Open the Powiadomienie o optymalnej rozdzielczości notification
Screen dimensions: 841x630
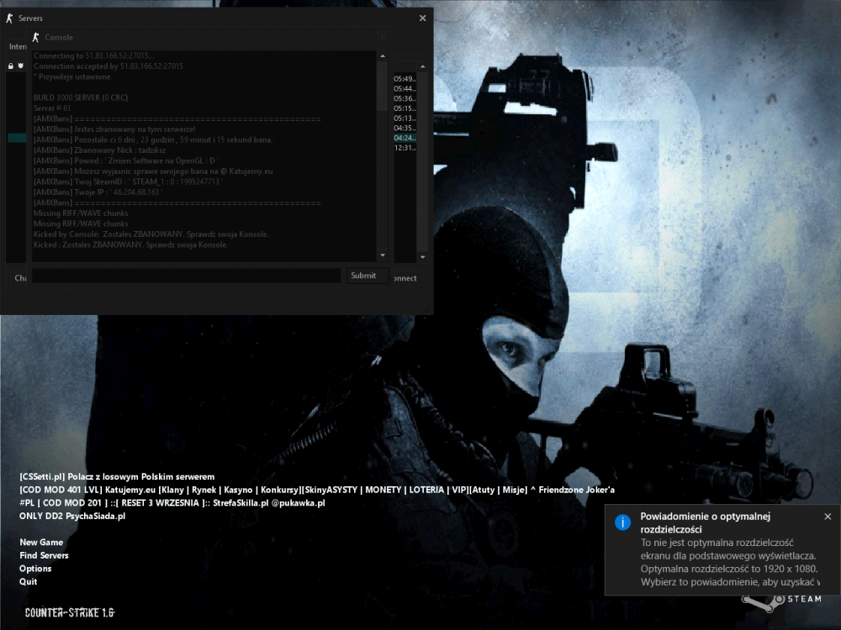tap(722, 549)
